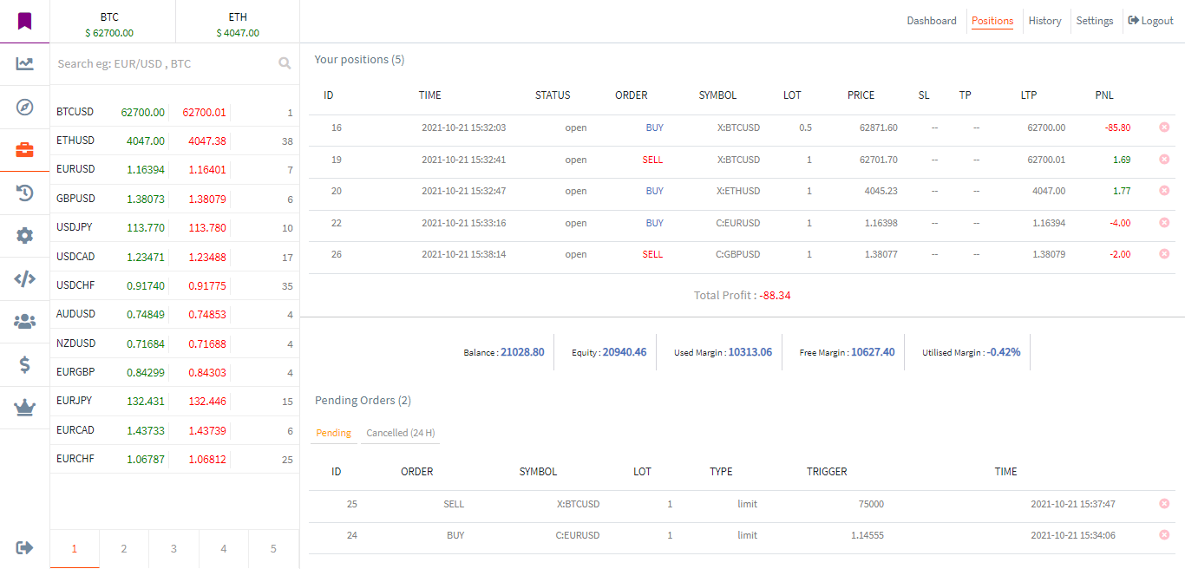Viewport: 1185px width, 569px height.
Task: Click the Equity value 20940.46
Action: [625, 352]
